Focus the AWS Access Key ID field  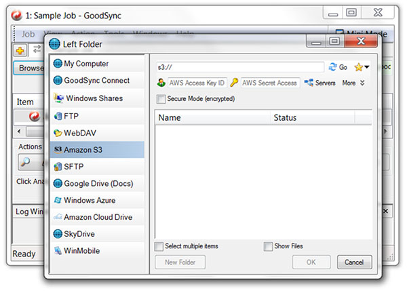[x=197, y=83]
